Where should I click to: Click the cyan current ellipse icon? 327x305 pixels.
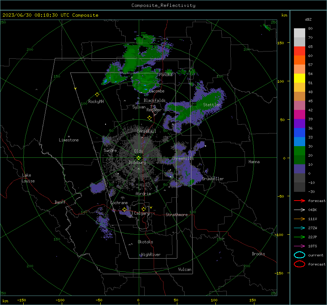coord(299,255)
